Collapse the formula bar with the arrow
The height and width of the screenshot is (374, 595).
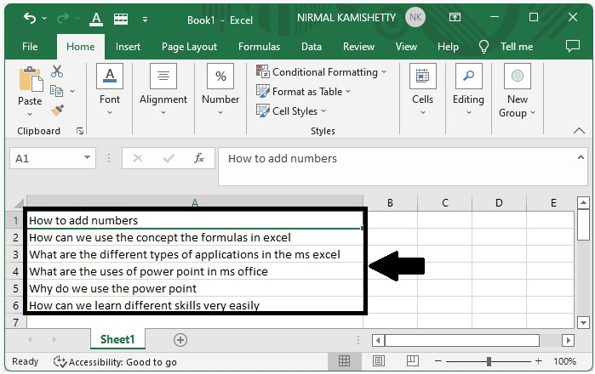point(581,157)
